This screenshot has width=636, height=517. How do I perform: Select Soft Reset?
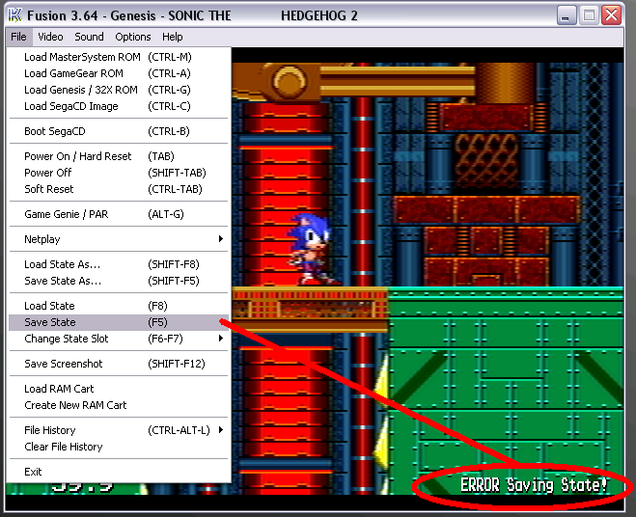click(x=119, y=189)
